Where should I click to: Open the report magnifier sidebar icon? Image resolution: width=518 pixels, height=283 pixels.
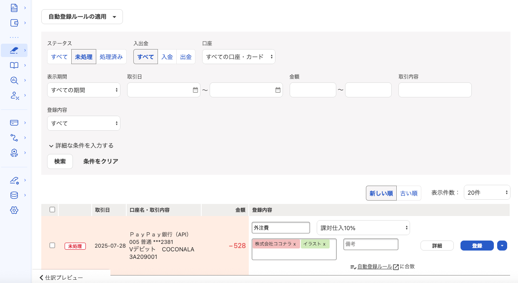click(14, 80)
